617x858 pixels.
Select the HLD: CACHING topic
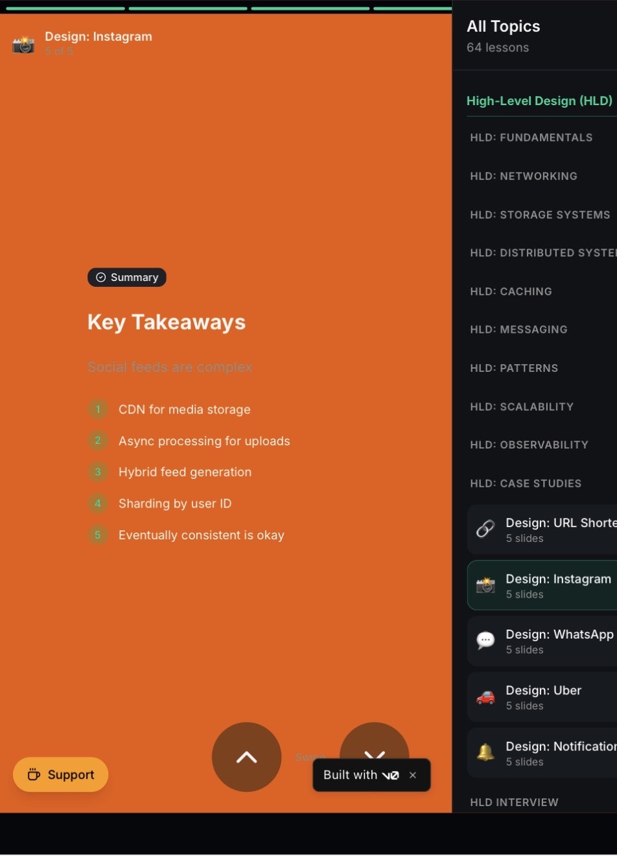pyautogui.click(x=511, y=291)
